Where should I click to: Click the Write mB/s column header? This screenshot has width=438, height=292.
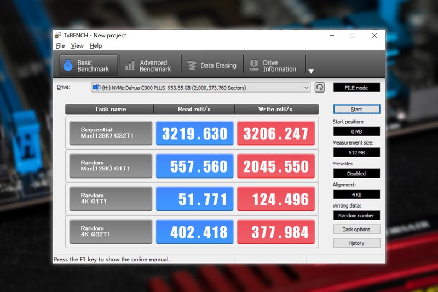click(276, 109)
